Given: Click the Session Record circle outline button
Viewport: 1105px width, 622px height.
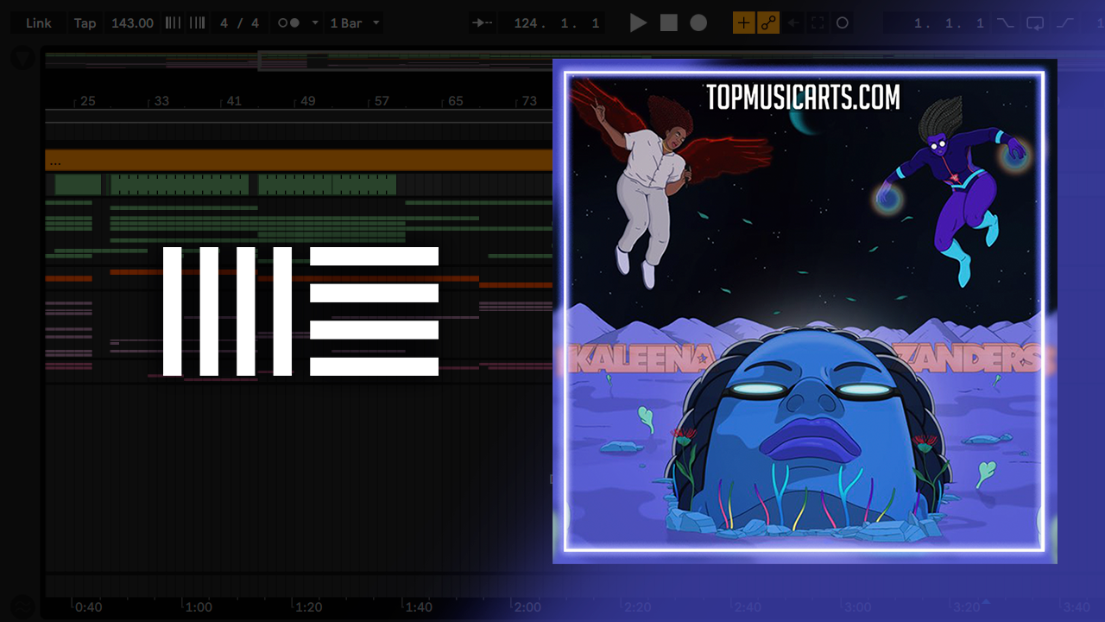Looking at the screenshot, I should click(x=843, y=23).
